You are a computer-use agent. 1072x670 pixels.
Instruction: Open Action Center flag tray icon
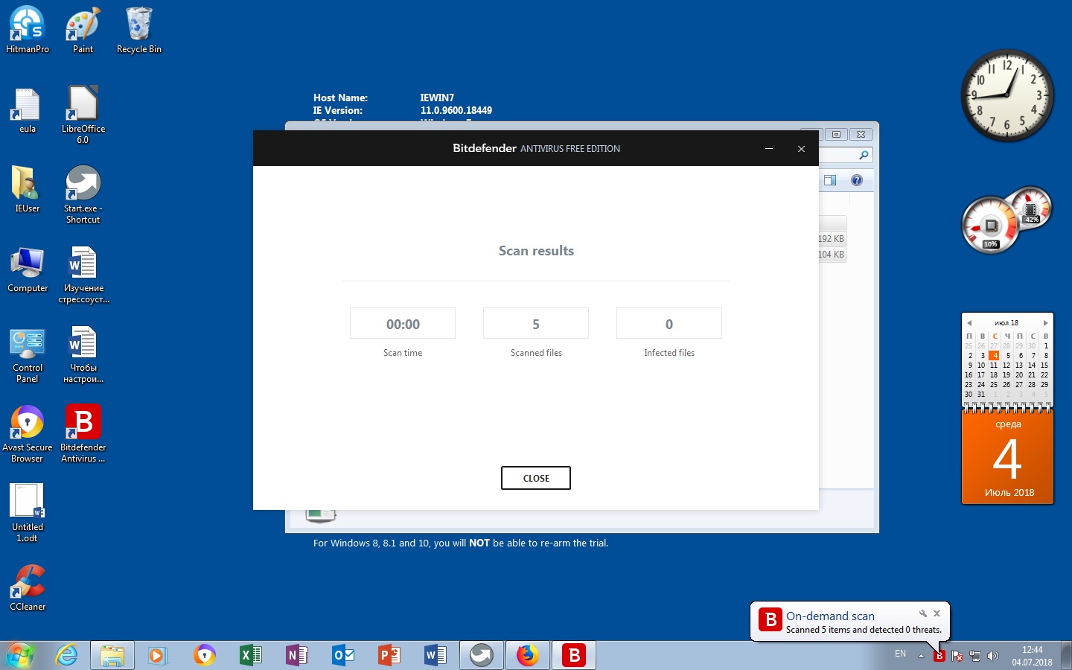coord(957,656)
